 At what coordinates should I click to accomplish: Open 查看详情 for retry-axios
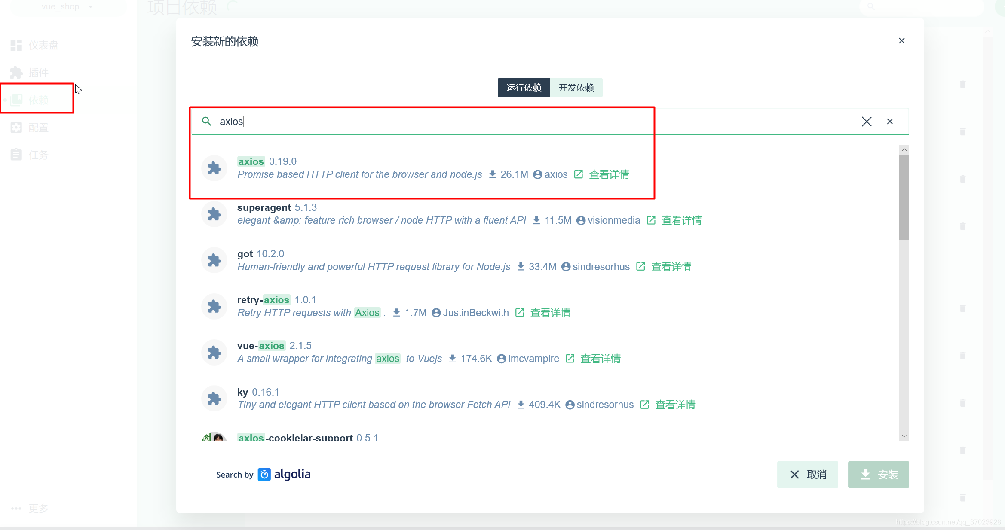point(550,313)
